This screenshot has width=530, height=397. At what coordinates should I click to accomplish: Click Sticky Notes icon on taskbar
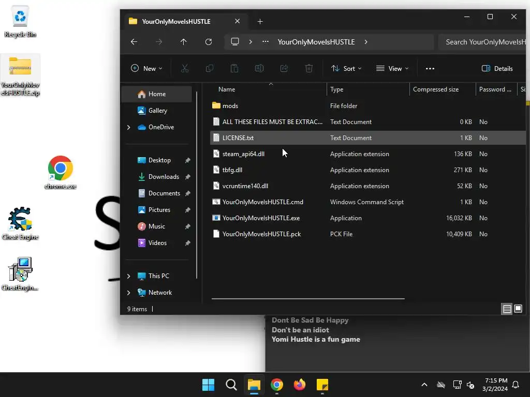coord(322,385)
